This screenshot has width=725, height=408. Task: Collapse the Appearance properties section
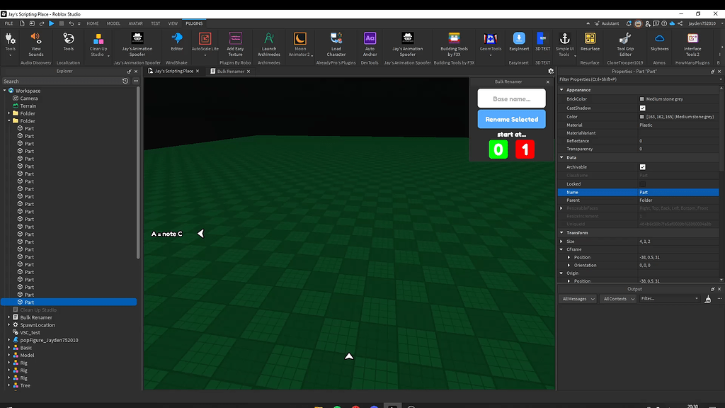(x=561, y=90)
